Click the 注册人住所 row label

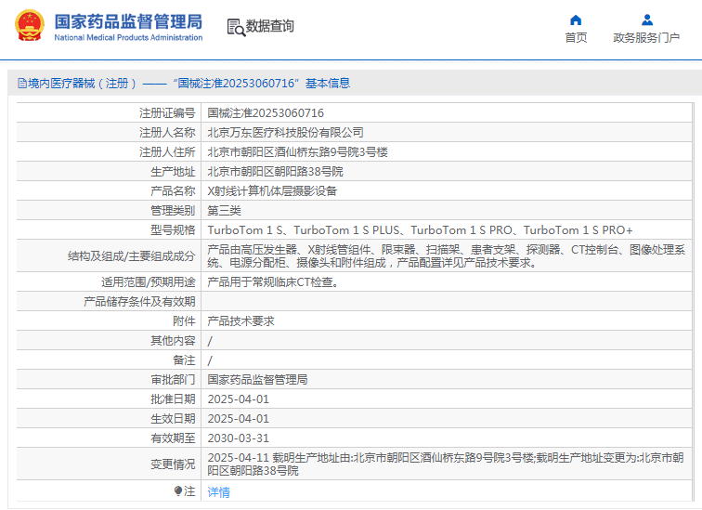(167, 152)
